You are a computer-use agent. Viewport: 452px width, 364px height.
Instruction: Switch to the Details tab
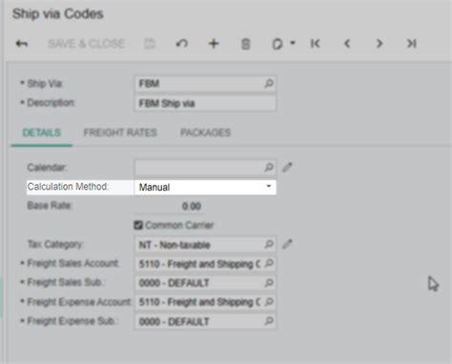pos(42,132)
